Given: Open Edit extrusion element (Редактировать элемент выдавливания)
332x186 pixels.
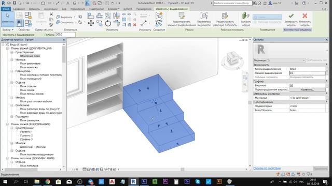Looking at the screenshot, I should [x=181, y=19].
